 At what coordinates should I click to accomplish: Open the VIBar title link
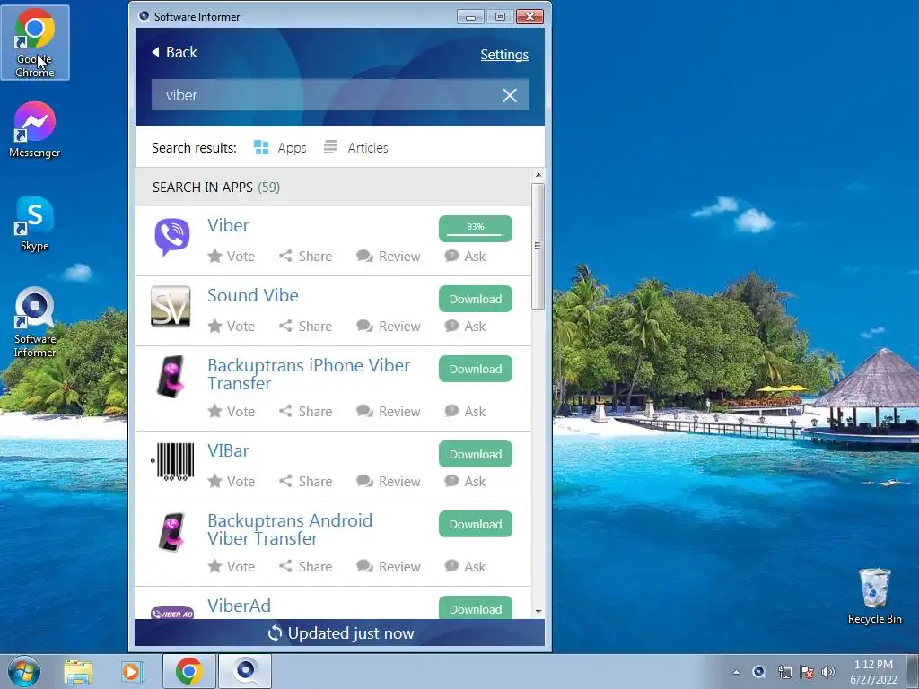(x=228, y=450)
